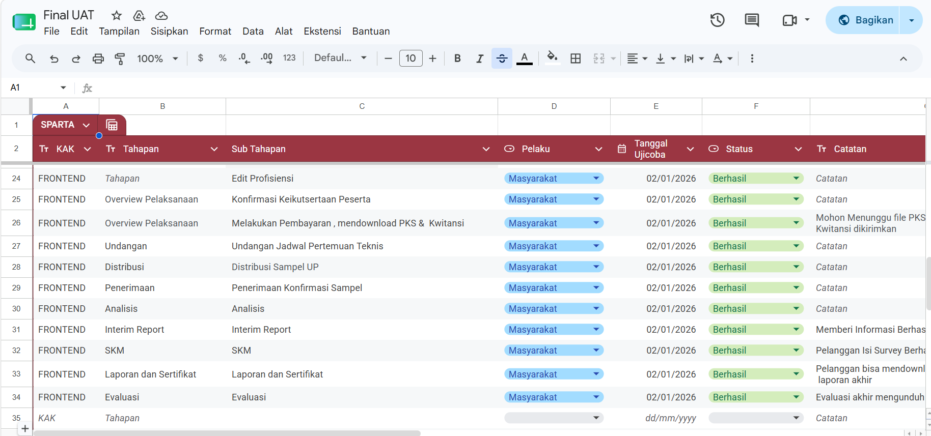
Task: Open the fill color picker
Action: [x=552, y=57]
